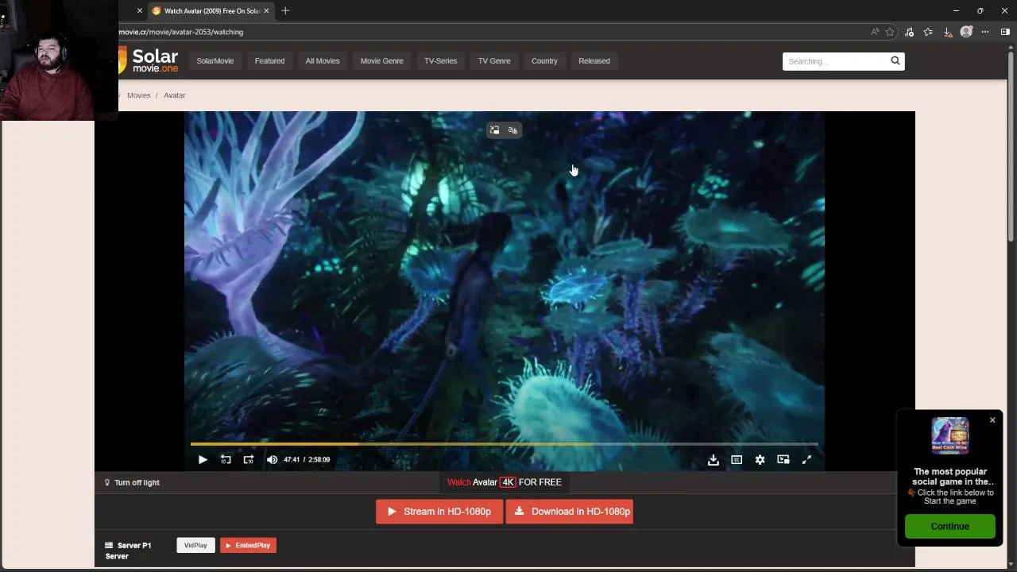The height and width of the screenshot is (572, 1017).
Task: Toggle the browser sidebar icon
Action: pyautogui.click(x=1005, y=32)
